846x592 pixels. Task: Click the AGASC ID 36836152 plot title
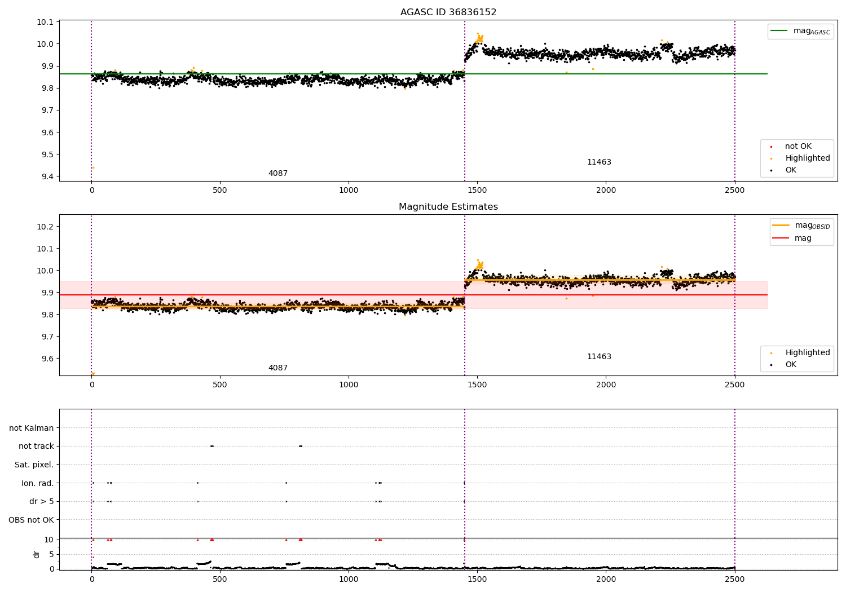[448, 12]
